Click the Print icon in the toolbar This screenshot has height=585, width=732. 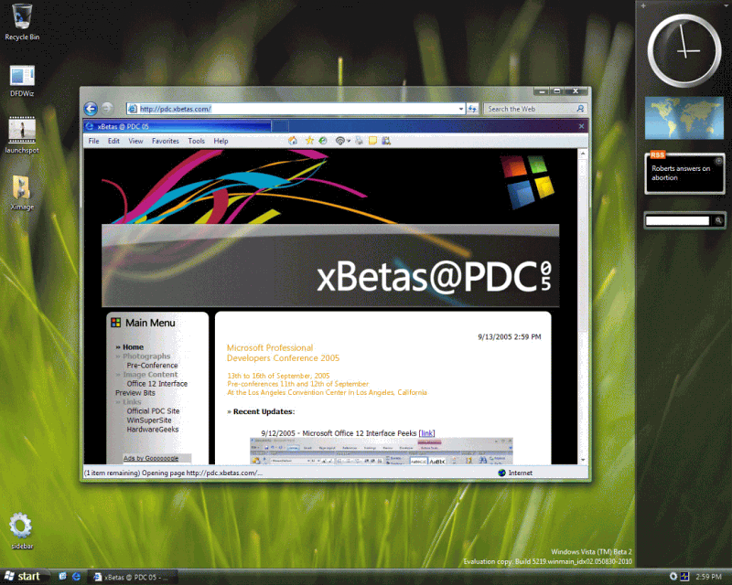pyautogui.click(x=359, y=141)
